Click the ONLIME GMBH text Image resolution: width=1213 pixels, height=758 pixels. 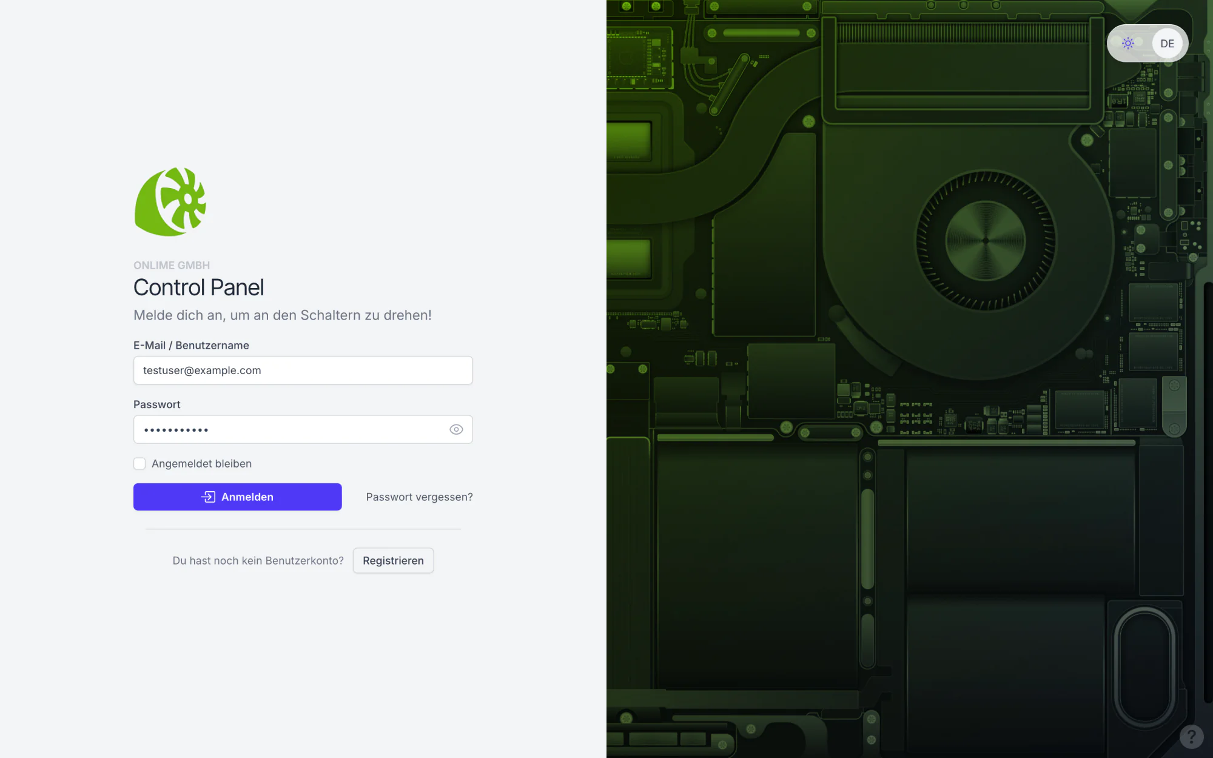[x=172, y=266]
